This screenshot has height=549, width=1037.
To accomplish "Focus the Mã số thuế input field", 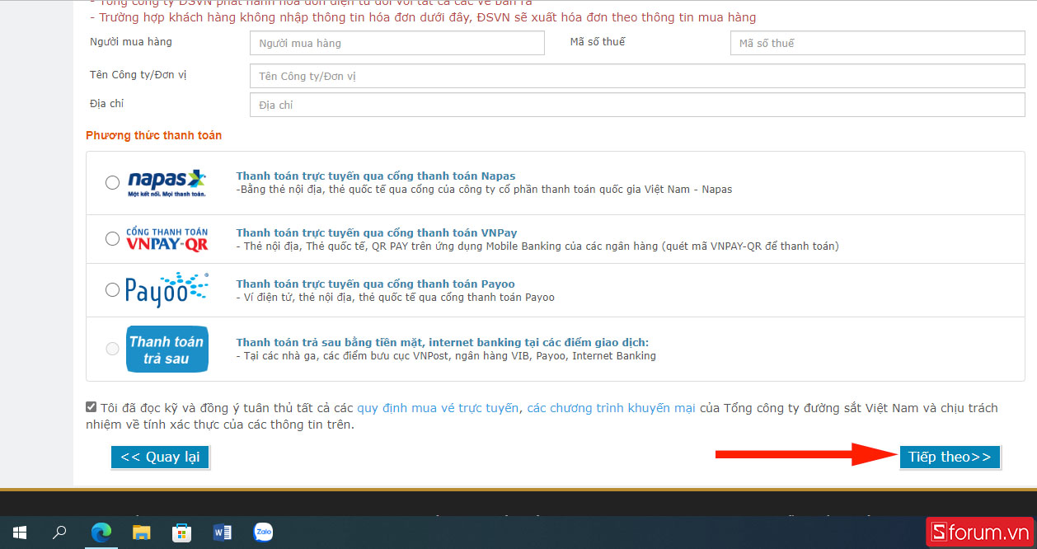I will [877, 44].
